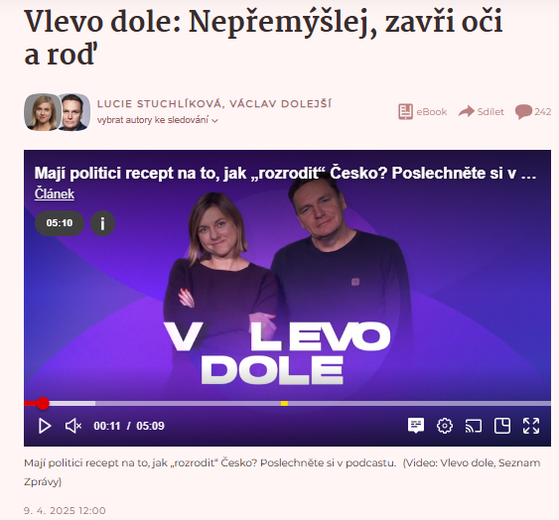The width and height of the screenshot is (559, 520).
Task: Open video settings gear
Action: (445, 426)
